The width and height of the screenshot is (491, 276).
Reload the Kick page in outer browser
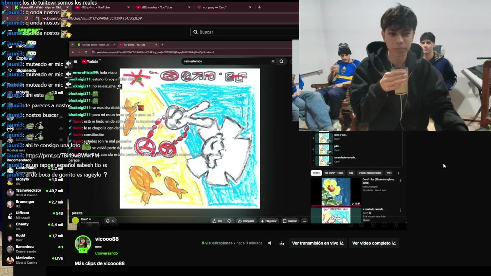(x=26, y=18)
